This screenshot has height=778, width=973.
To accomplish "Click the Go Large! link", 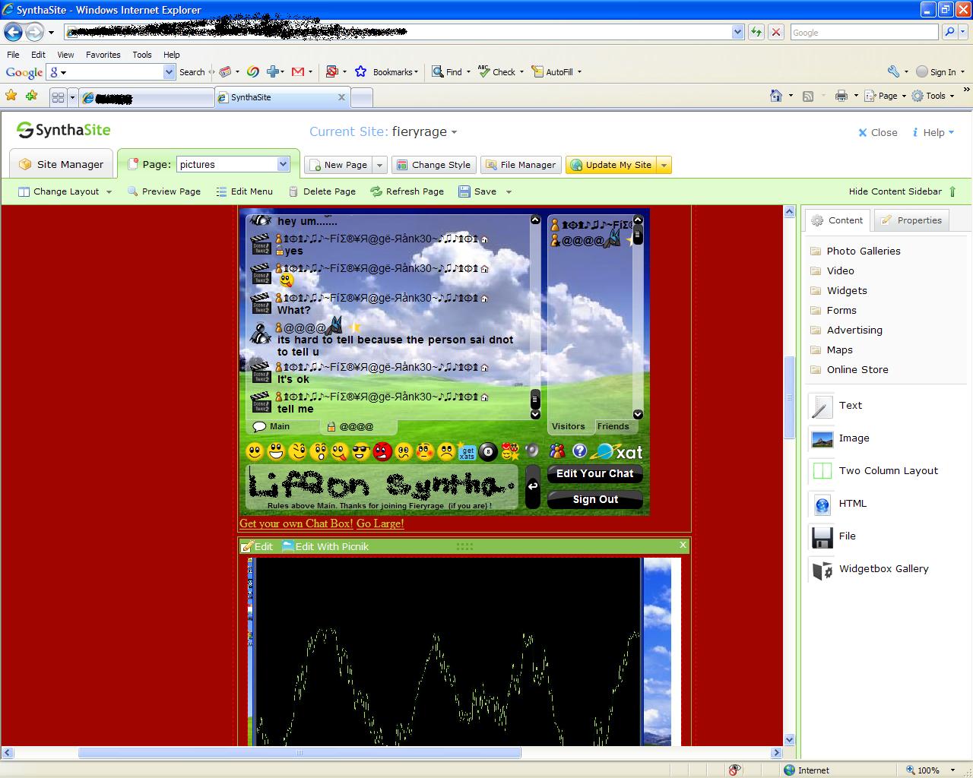I will point(380,523).
